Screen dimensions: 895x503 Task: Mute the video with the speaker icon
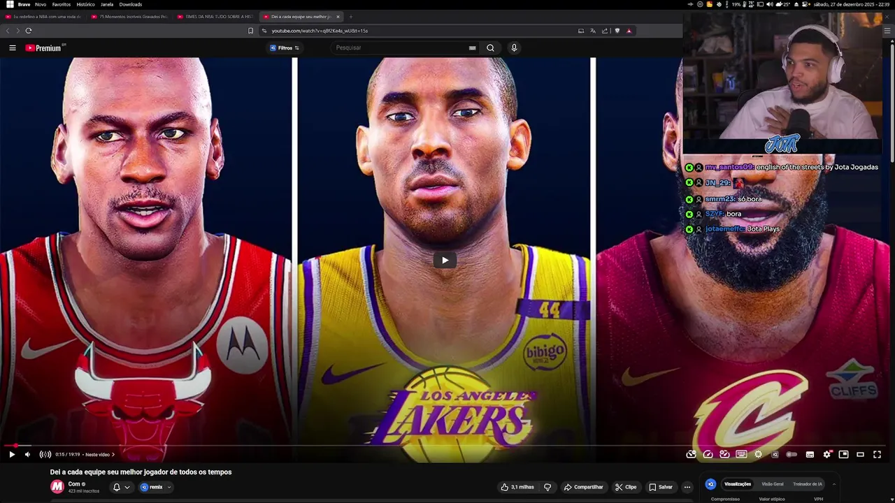pos(27,454)
